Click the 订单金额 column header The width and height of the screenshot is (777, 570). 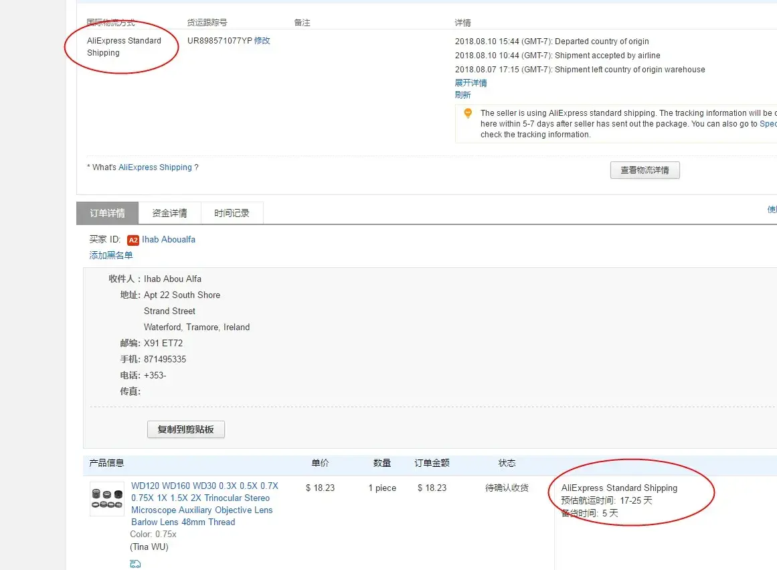pos(432,463)
